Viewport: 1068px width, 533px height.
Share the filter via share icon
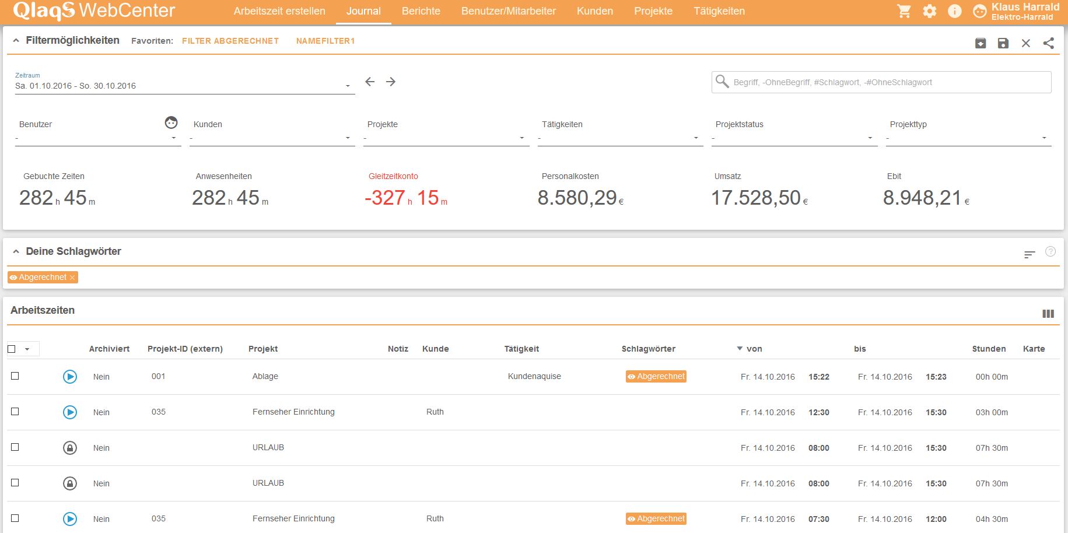point(1049,43)
